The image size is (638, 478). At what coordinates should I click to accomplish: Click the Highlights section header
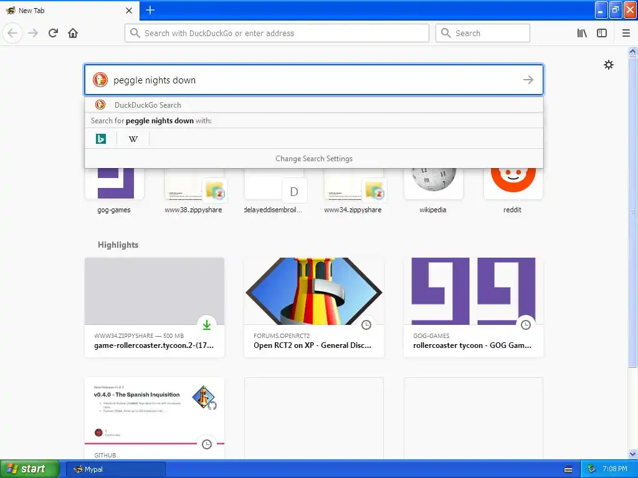pos(118,245)
